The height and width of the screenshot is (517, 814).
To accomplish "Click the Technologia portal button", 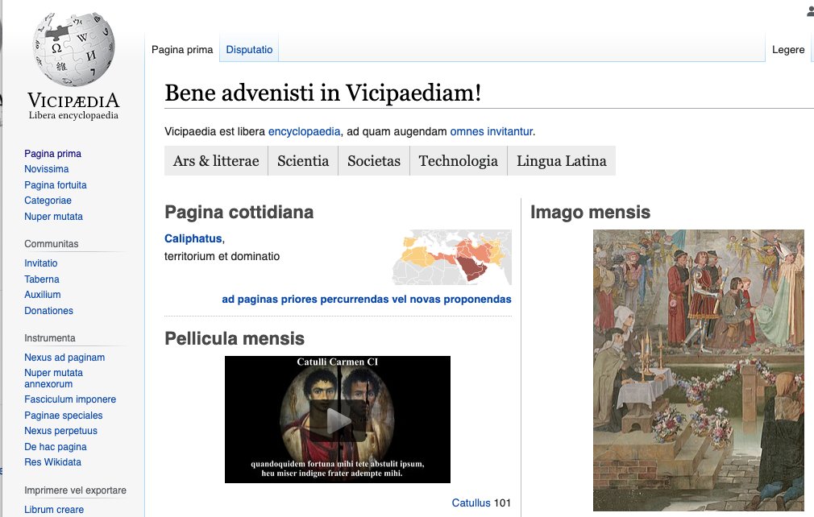I will coord(458,160).
